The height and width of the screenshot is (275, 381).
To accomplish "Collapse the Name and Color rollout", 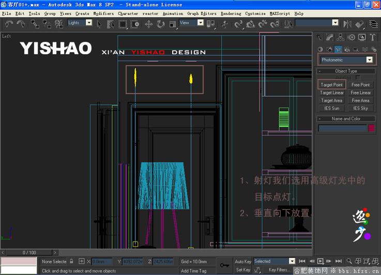I will [346, 119].
